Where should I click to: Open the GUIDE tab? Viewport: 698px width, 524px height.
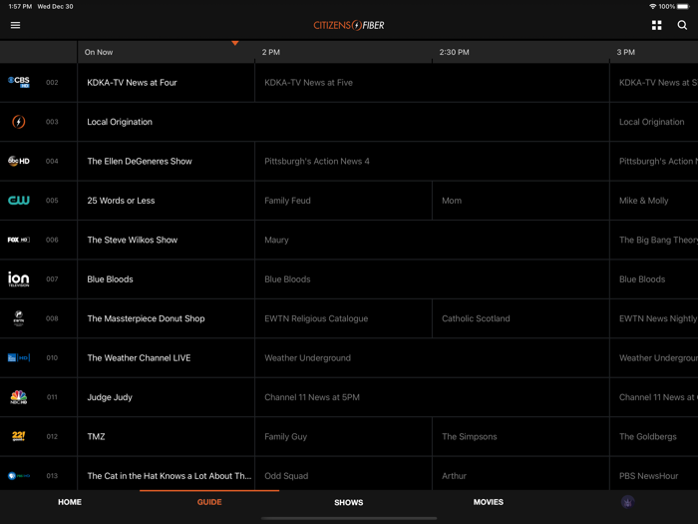[209, 502]
